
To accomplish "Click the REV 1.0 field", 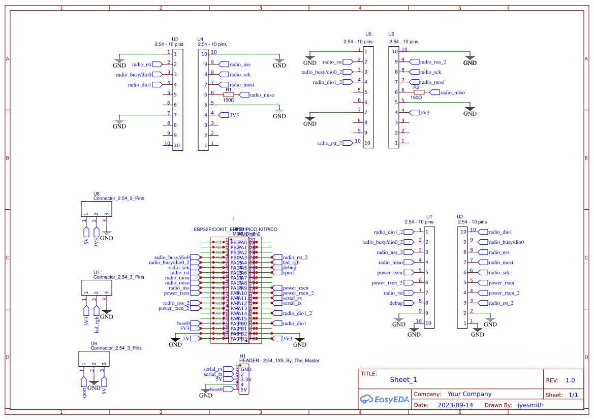I will (x=570, y=379).
